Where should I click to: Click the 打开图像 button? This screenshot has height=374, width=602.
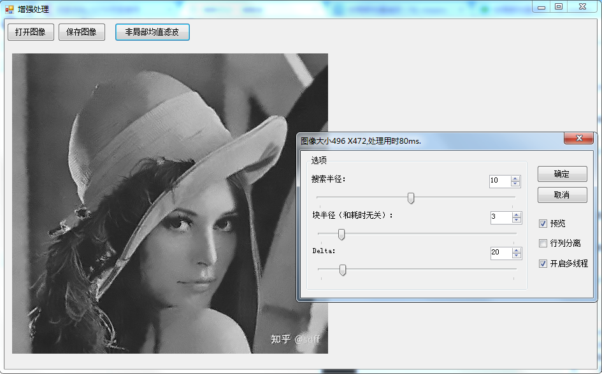point(31,32)
